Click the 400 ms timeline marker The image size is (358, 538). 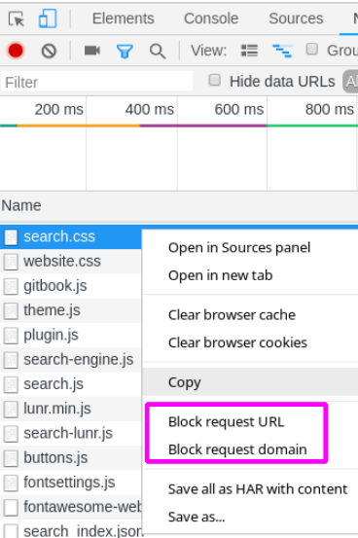click(x=149, y=110)
